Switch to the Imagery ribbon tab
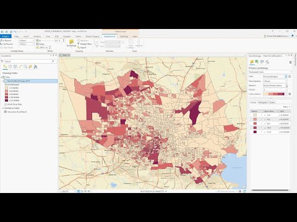297x222 pixels. (x=67, y=36)
